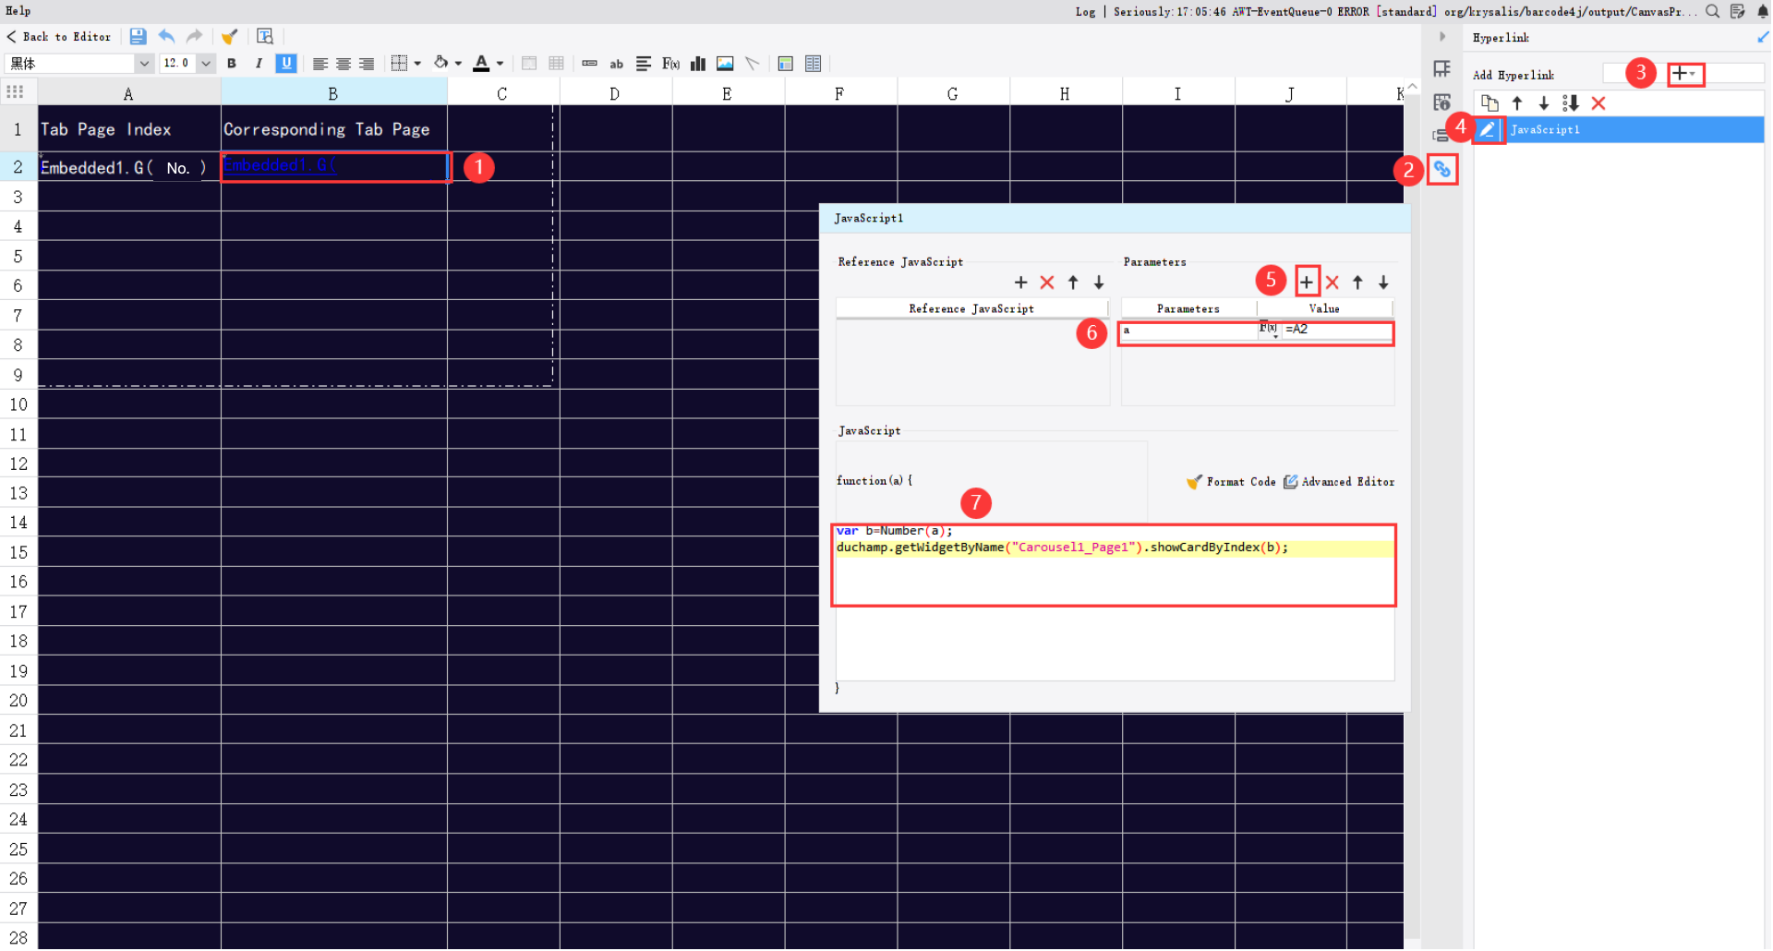
Task: Click the Save icon in the toolbar
Action: 138,36
